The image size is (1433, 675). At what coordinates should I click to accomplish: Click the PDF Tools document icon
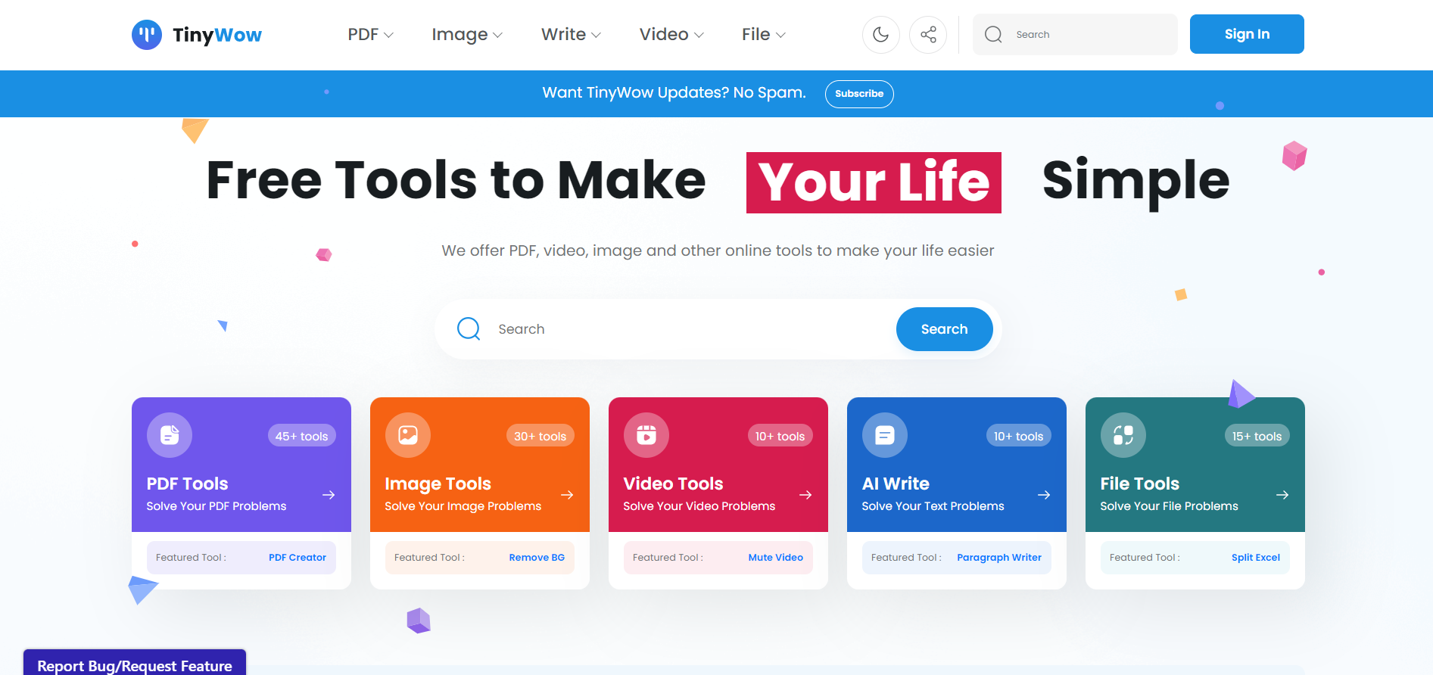(170, 435)
